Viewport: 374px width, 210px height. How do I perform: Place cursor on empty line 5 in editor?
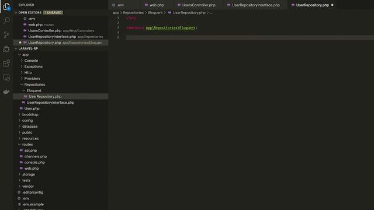250,37
